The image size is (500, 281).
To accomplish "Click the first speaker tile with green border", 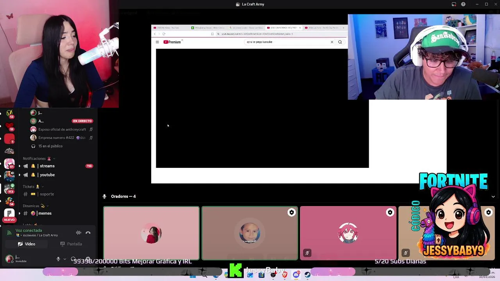I will 151,233.
